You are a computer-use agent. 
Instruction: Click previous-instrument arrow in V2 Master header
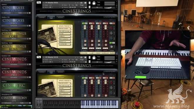[x=75, y=57]
